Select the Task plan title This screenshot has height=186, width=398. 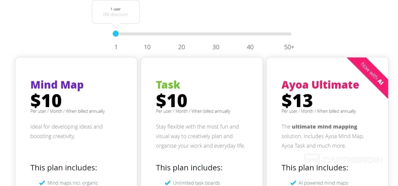pyautogui.click(x=168, y=85)
